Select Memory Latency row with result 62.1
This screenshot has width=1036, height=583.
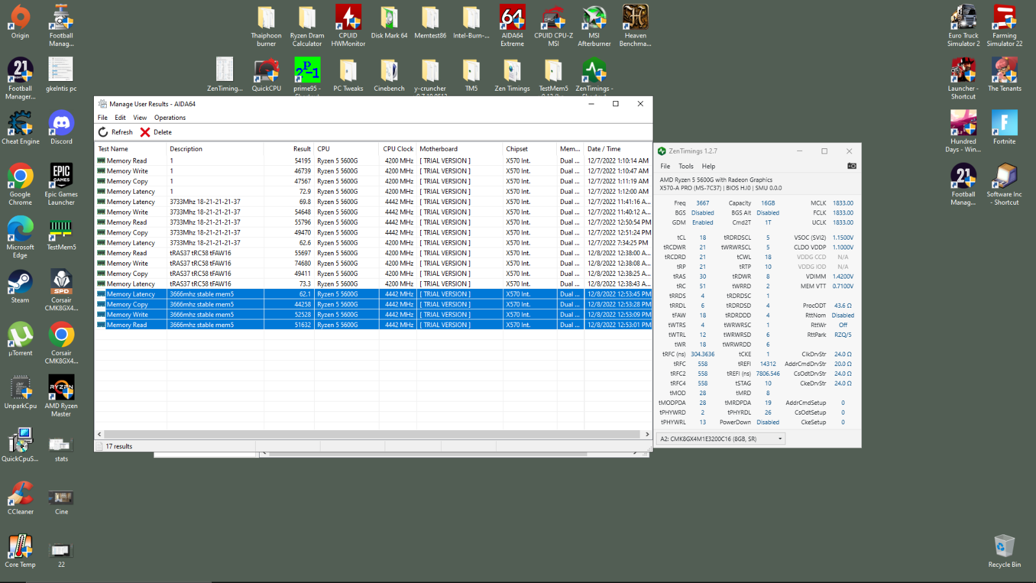[x=374, y=294]
